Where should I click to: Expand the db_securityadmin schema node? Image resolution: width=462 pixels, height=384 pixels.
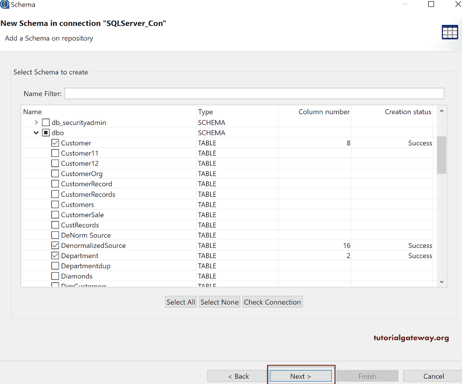click(x=36, y=122)
